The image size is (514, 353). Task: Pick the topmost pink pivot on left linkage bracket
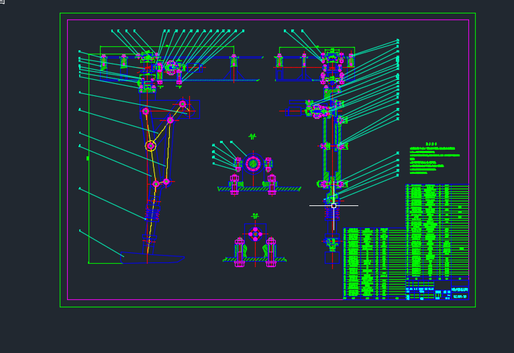[183, 104]
